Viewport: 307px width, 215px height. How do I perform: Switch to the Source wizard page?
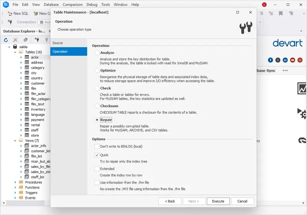point(69,43)
